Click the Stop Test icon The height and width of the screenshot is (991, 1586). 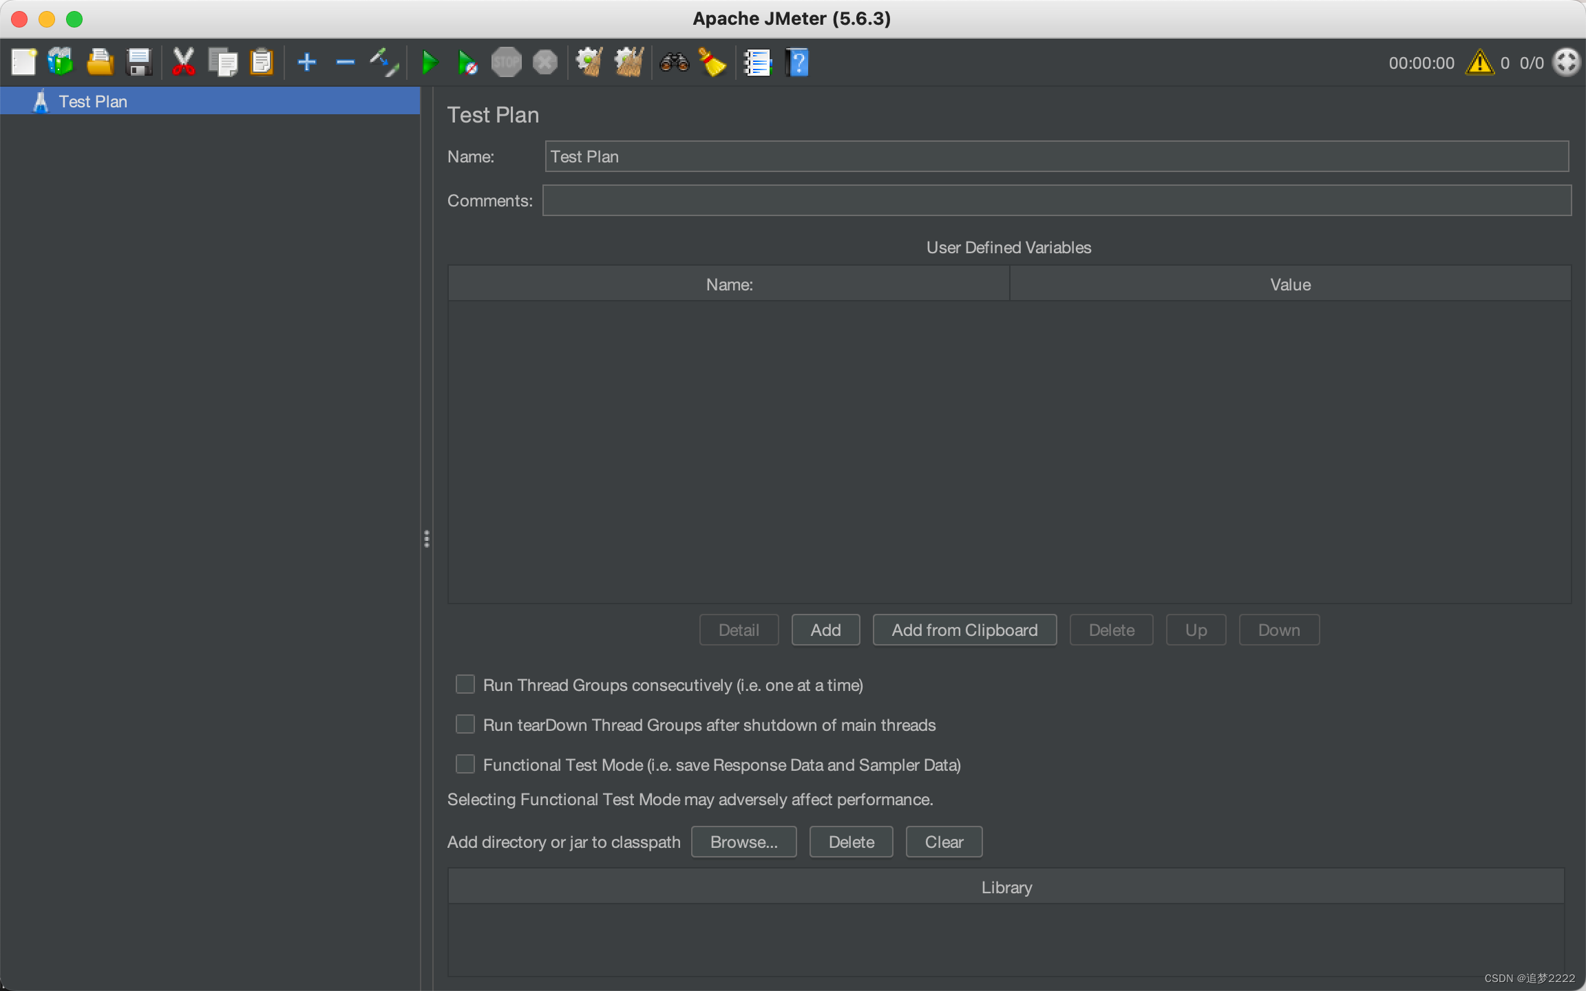click(x=507, y=62)
